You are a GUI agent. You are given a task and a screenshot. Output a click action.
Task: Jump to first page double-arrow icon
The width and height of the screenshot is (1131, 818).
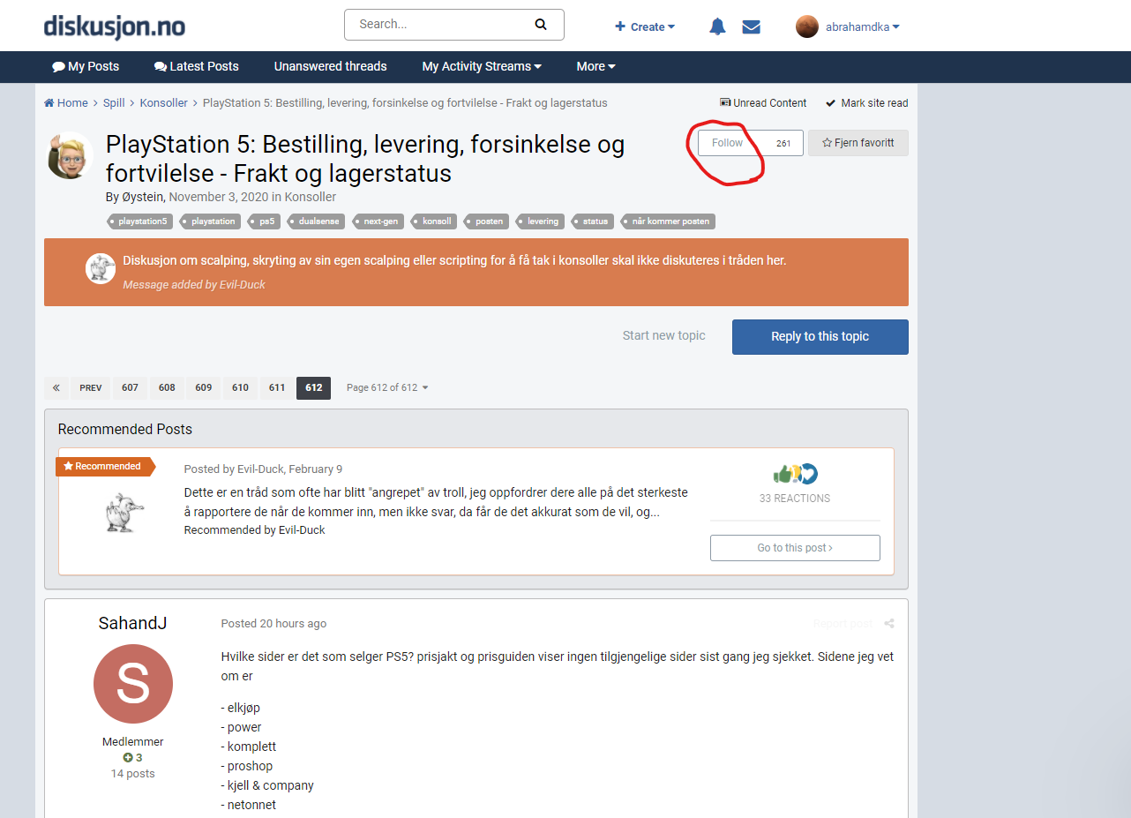(x=56, y=388)
